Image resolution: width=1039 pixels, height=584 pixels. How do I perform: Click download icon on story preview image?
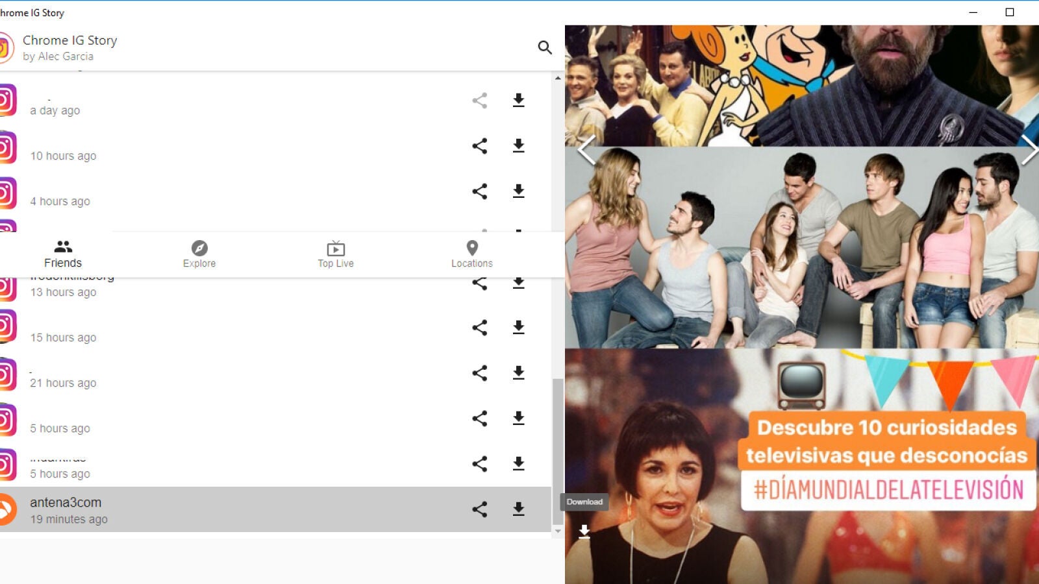click(584, 531)
